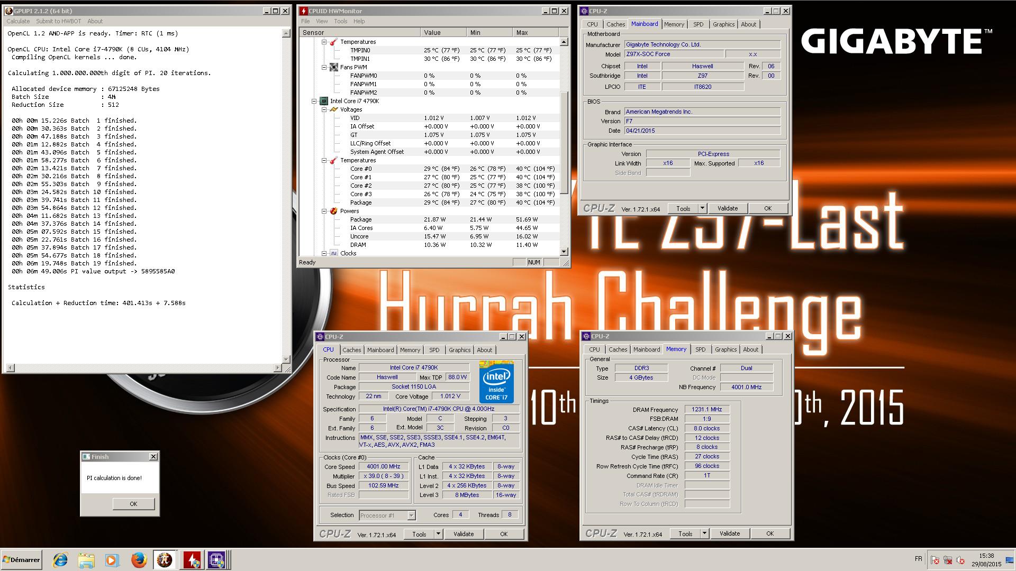Screen dimensions: 1016x571
Task: Switch to the Caches tab in the CPU CPU-Z window
Action: point(351,350)
